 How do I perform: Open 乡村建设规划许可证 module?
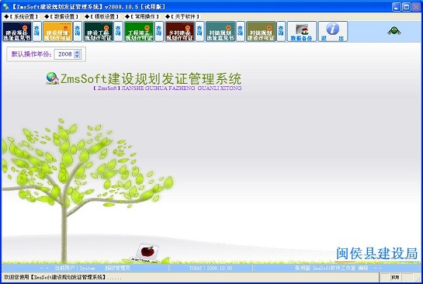(179, 32)
